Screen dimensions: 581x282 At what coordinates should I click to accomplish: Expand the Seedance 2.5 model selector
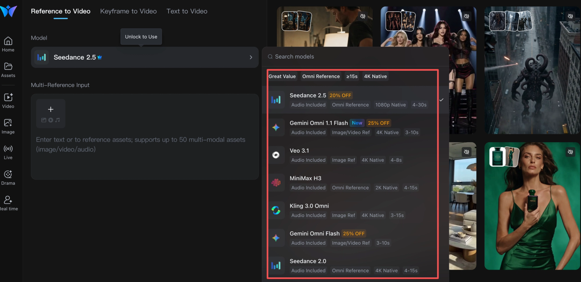click(145, 57)
